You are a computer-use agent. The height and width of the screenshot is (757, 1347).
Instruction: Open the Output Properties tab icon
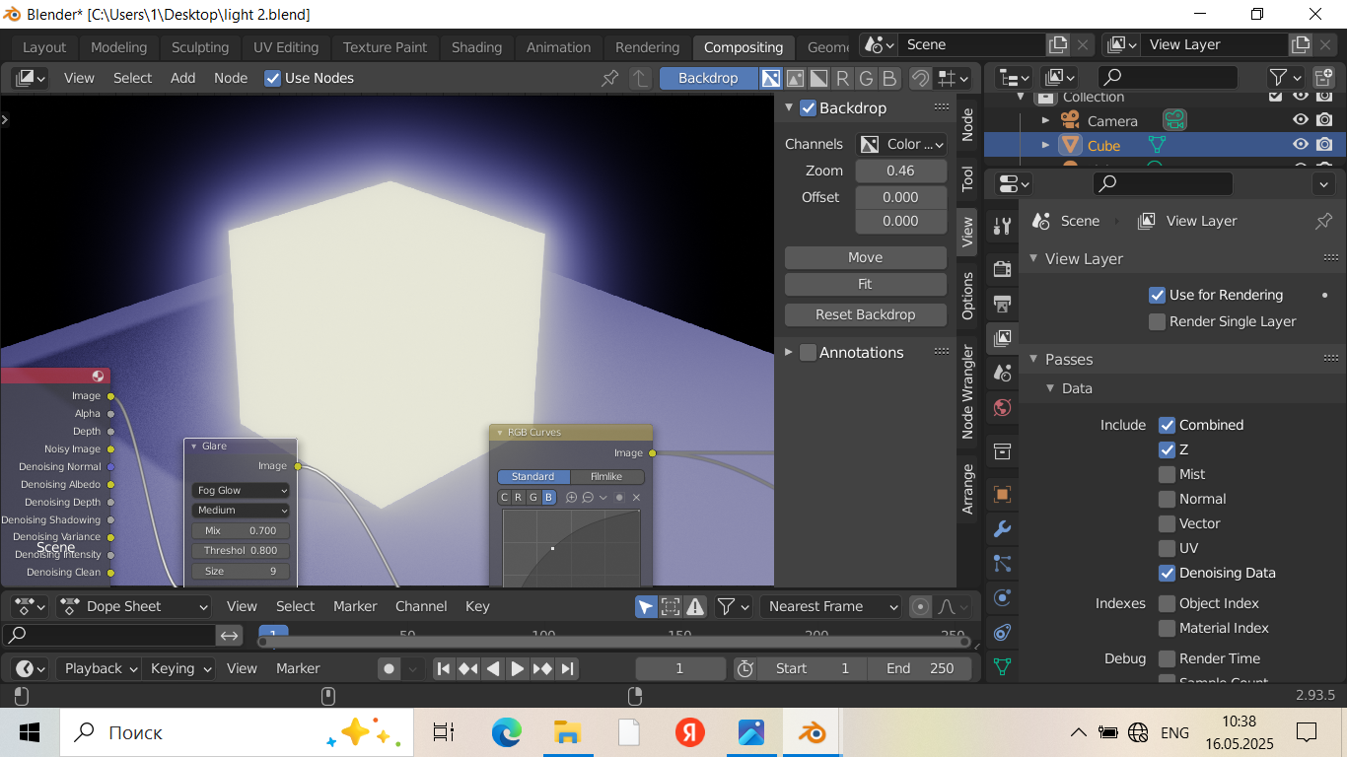[1002, 304]
